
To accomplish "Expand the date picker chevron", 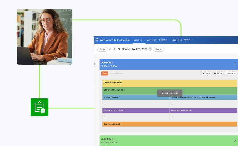I will pyautogui.click(x=150, y=49).
